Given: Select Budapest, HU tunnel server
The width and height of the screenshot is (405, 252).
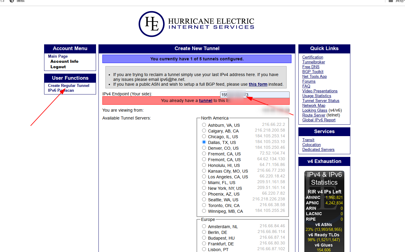Looking at the screenshot, I should [204, 238].
